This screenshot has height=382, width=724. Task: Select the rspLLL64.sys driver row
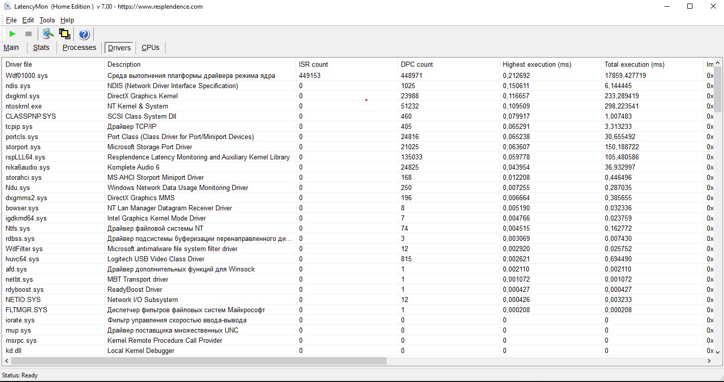pos(358,157)
